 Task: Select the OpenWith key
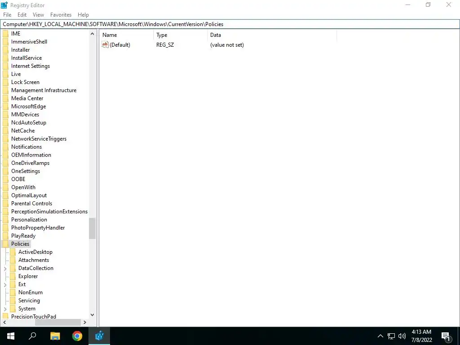coord(23,187)
